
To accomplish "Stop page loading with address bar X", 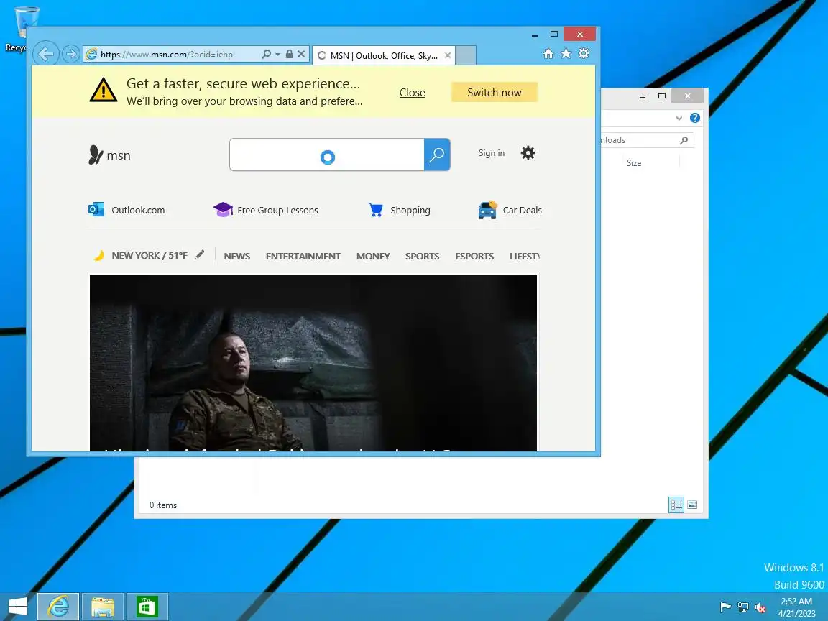I will (x=301, y=54).
